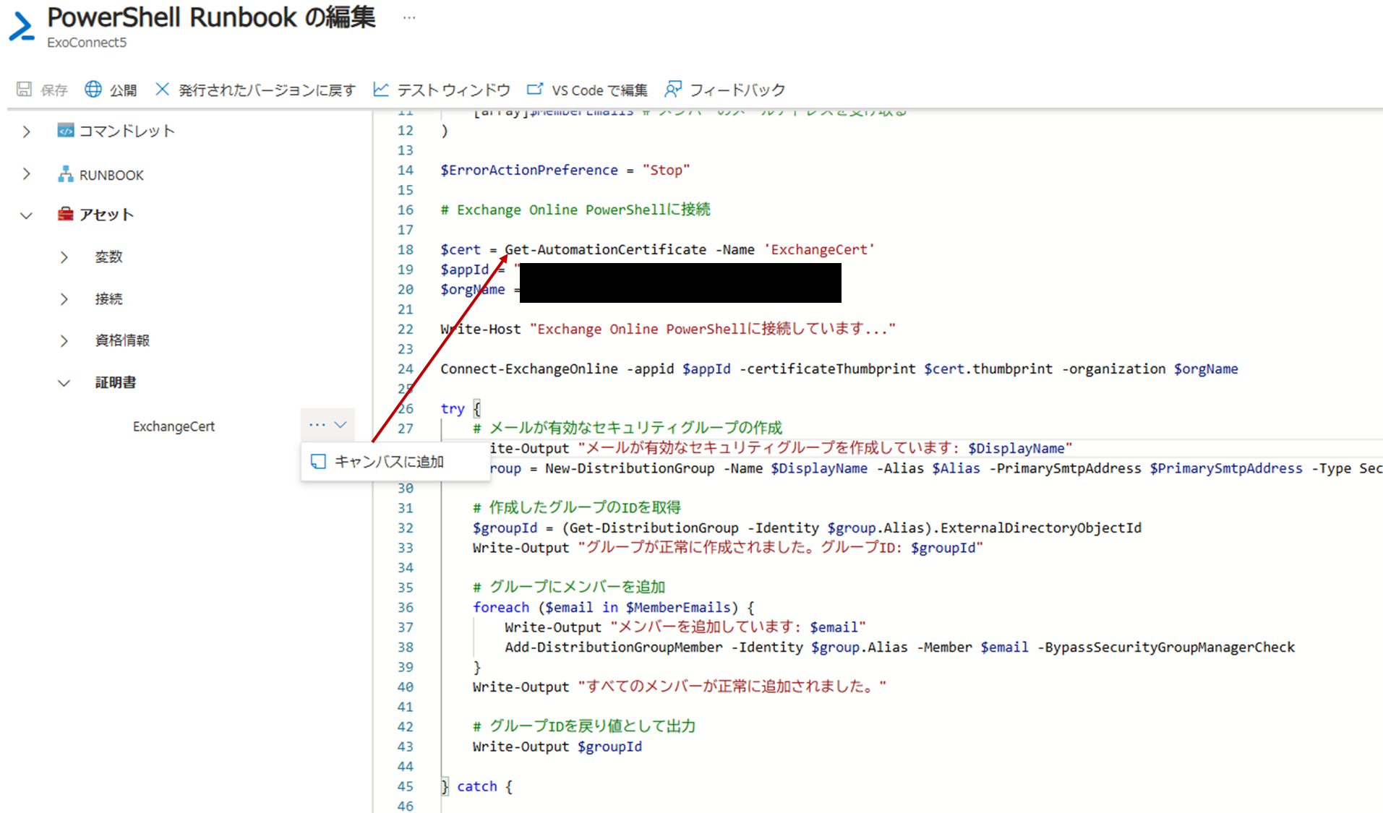Image resolution: width=1383 pixels, height=813 pixels.
Task: Click comment # Exchange Online PowerShellに接続
Action: (575, 210)
